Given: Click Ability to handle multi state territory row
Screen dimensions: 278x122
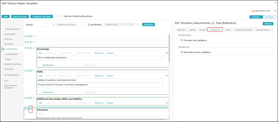Looking at the screenshot, I should (100, 80).
